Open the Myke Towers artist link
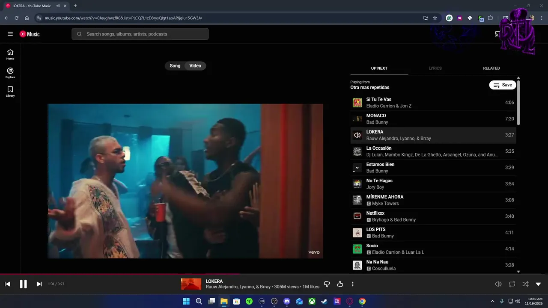Image resolution: width=548 pixels, height=308 pixels. point(385,204)
